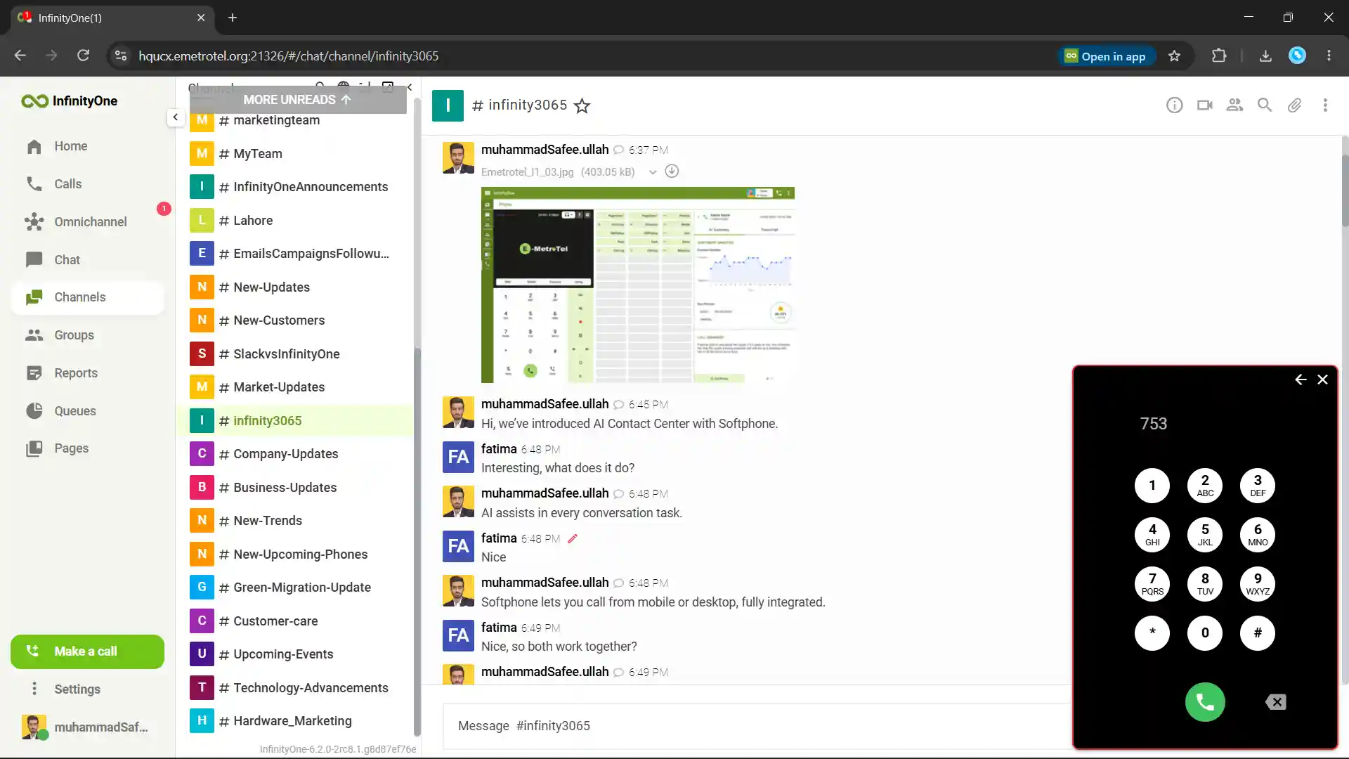Select the Channels sidebar item
The image size is (1349, 759).
(88, 297)
